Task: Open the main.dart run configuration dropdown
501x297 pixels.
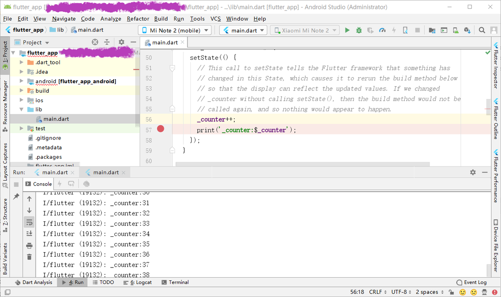Action: (244, 30)
